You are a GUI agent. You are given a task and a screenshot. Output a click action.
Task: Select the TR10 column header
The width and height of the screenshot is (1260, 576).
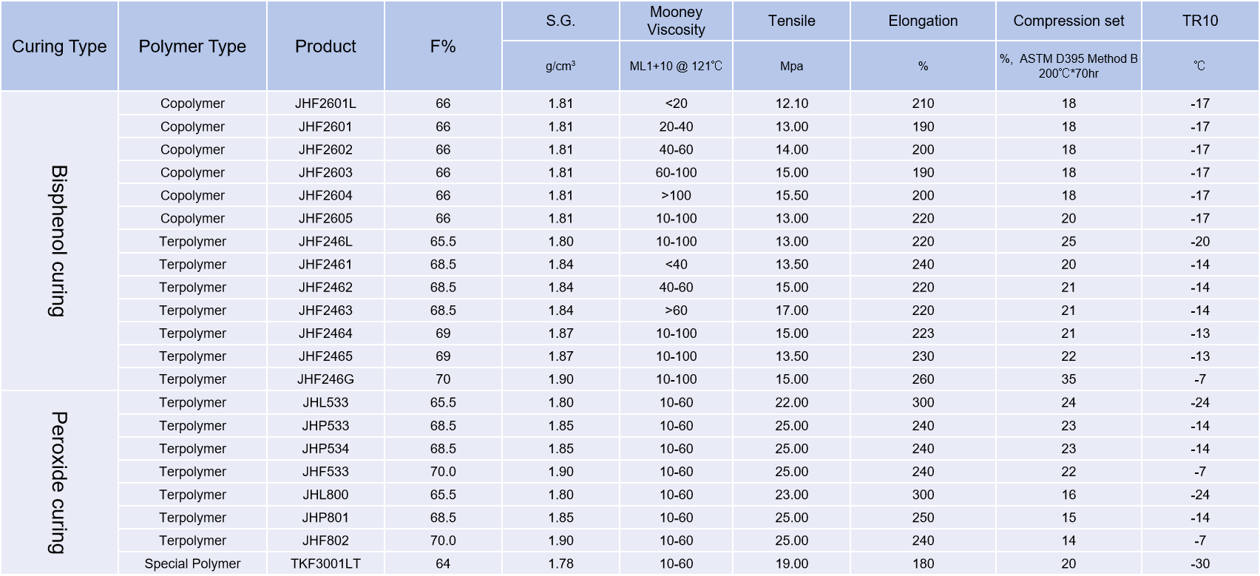1199,21
